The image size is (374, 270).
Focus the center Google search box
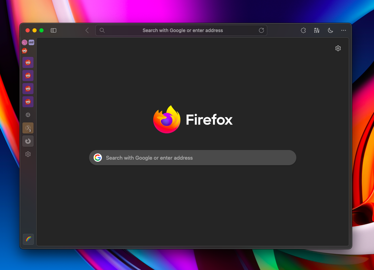[192, 158]
